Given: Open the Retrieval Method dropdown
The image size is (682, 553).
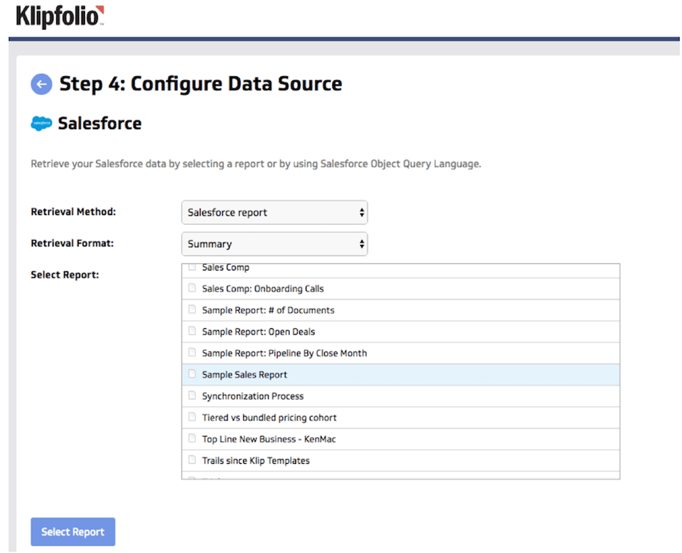Looking at the screenshot, I should tap(274, 212).
